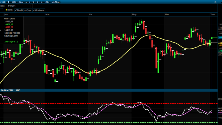Click the yellow Renk color square
Image resolution: width=222 pixels, height=125 pixels.
[x=6, y=10]
